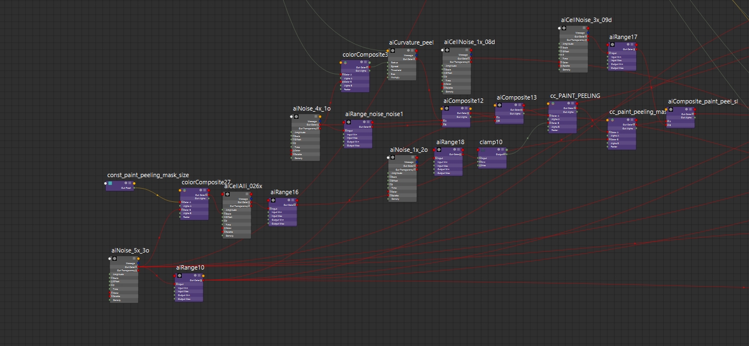Click the info icon on aiRange10 header
Screen dimensions: 749x346
pos(196,276)
